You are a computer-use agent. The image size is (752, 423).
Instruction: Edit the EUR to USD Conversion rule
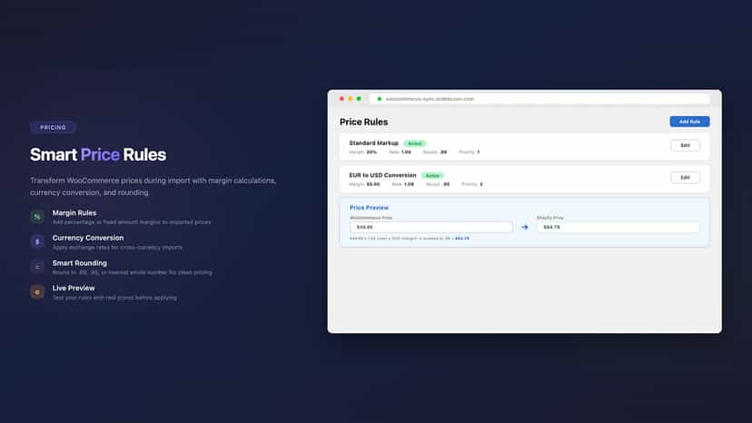pos(685,177)
